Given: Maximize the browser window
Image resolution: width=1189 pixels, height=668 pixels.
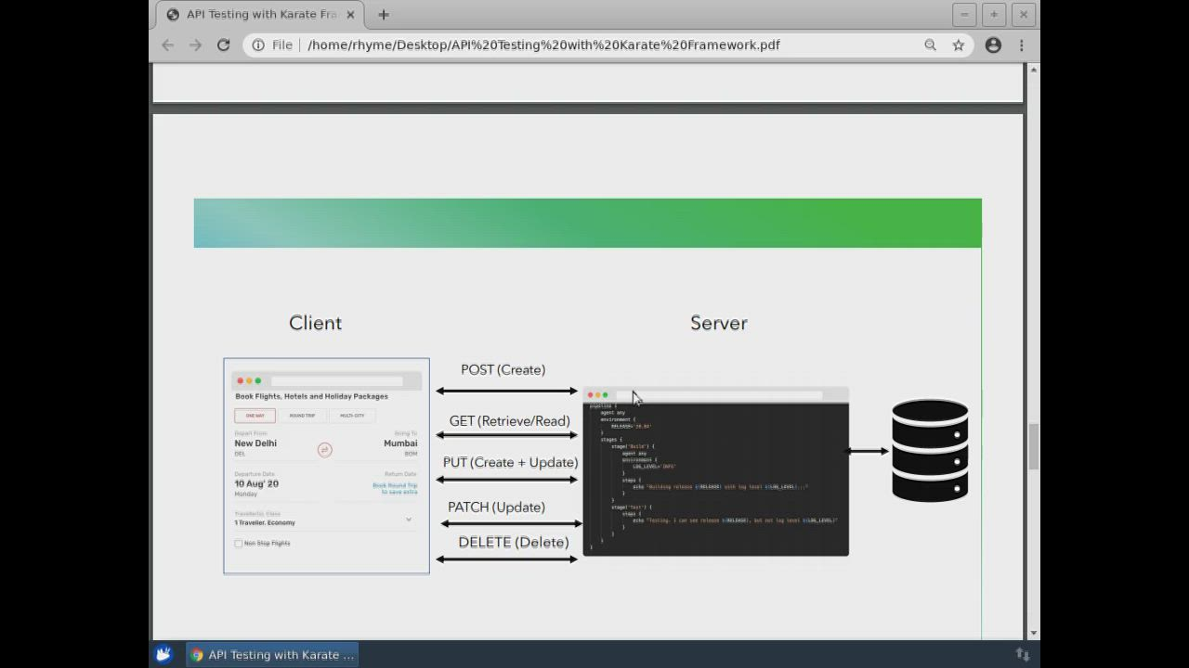Looking at the screenshot, I should 994,14.
